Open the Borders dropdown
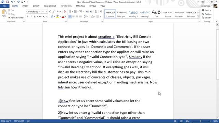Screen dimensions: 219x123 coord(100,17)
